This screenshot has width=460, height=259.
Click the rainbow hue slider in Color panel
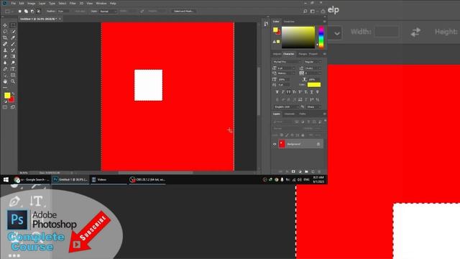321,37
